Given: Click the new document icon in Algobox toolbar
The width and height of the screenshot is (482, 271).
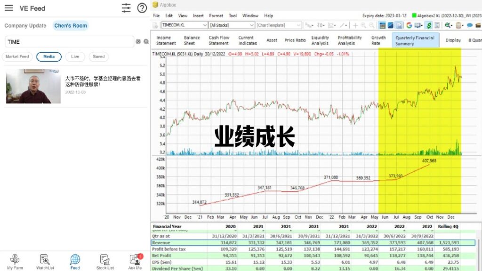Looking at the screenshot, I should (155, 25).
